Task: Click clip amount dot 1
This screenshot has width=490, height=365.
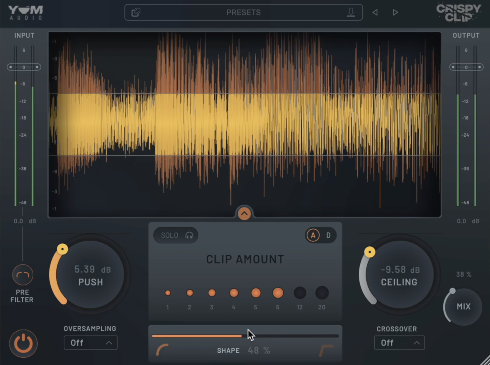Action: (168, 293)
